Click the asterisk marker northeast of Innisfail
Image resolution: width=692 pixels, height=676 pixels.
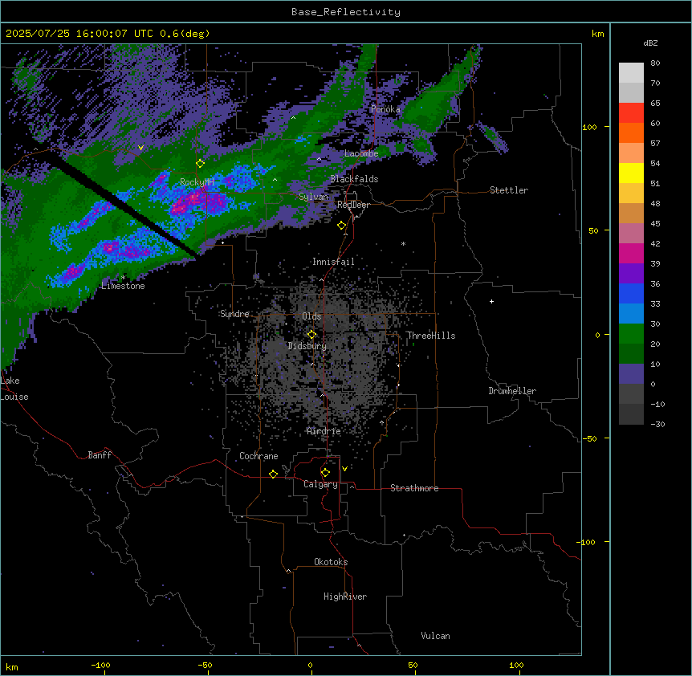coord(403,243)
